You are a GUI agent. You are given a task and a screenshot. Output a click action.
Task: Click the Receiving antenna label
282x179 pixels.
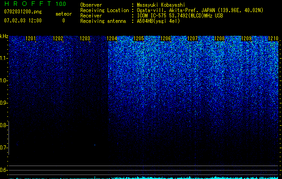click(x=103, y=21)
